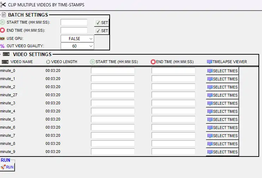This screenshot has height=178, width=262.
Task: Click the clock icon beside VIDEO LENGTH
Action: point(48,62)
